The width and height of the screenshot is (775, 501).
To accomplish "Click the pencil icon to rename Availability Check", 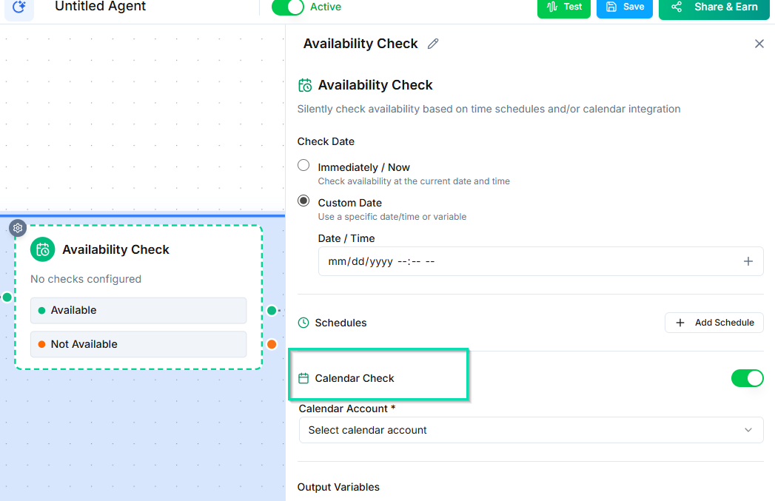I will click(433, 44).
